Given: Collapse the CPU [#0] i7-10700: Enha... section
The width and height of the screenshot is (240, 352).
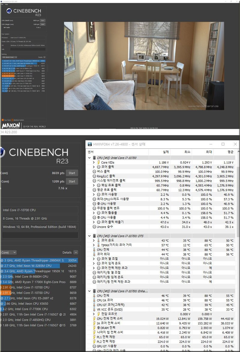Looking at the screenshot, I should [x=89, y=291].
